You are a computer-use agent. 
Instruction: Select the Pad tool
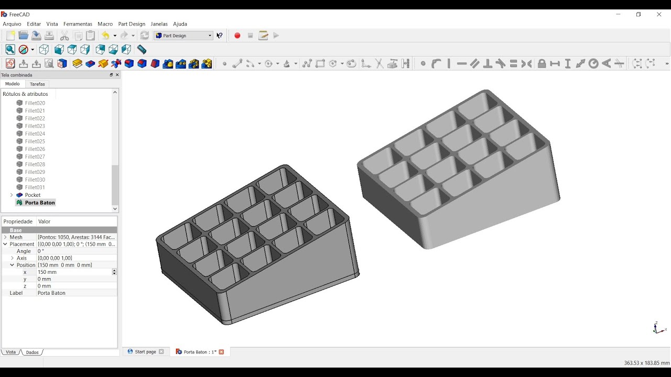(78, 64)
